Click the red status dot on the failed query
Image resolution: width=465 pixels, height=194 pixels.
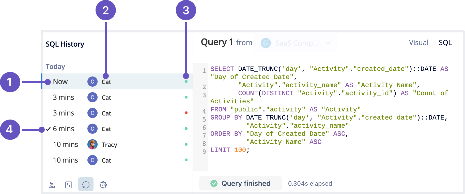[186, 113]
